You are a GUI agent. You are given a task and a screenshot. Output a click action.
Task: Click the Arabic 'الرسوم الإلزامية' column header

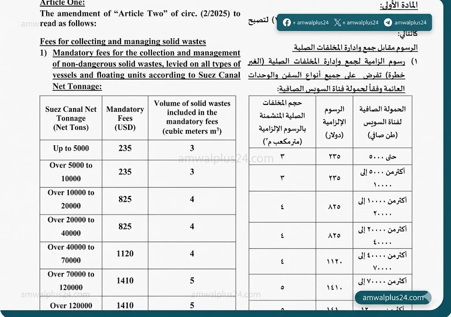(334, 122)
